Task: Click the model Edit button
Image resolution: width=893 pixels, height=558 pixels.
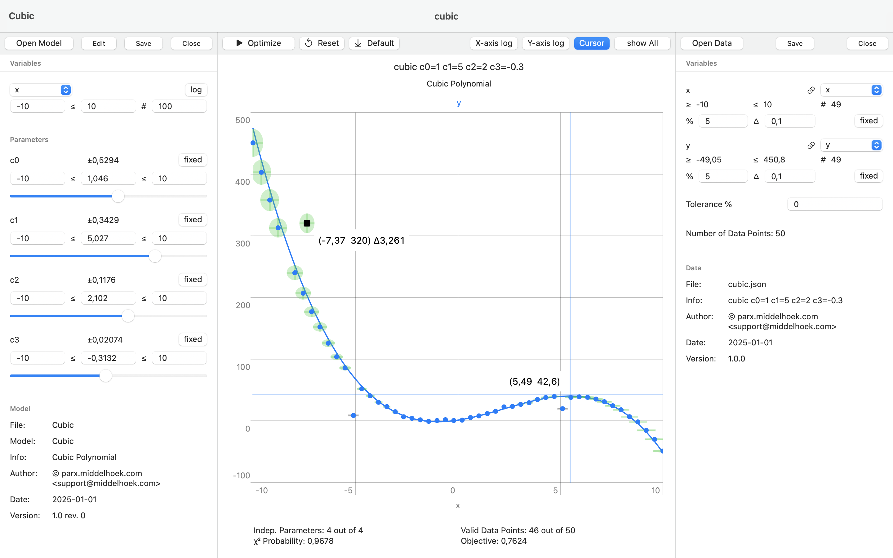Action: pos(99,43)
